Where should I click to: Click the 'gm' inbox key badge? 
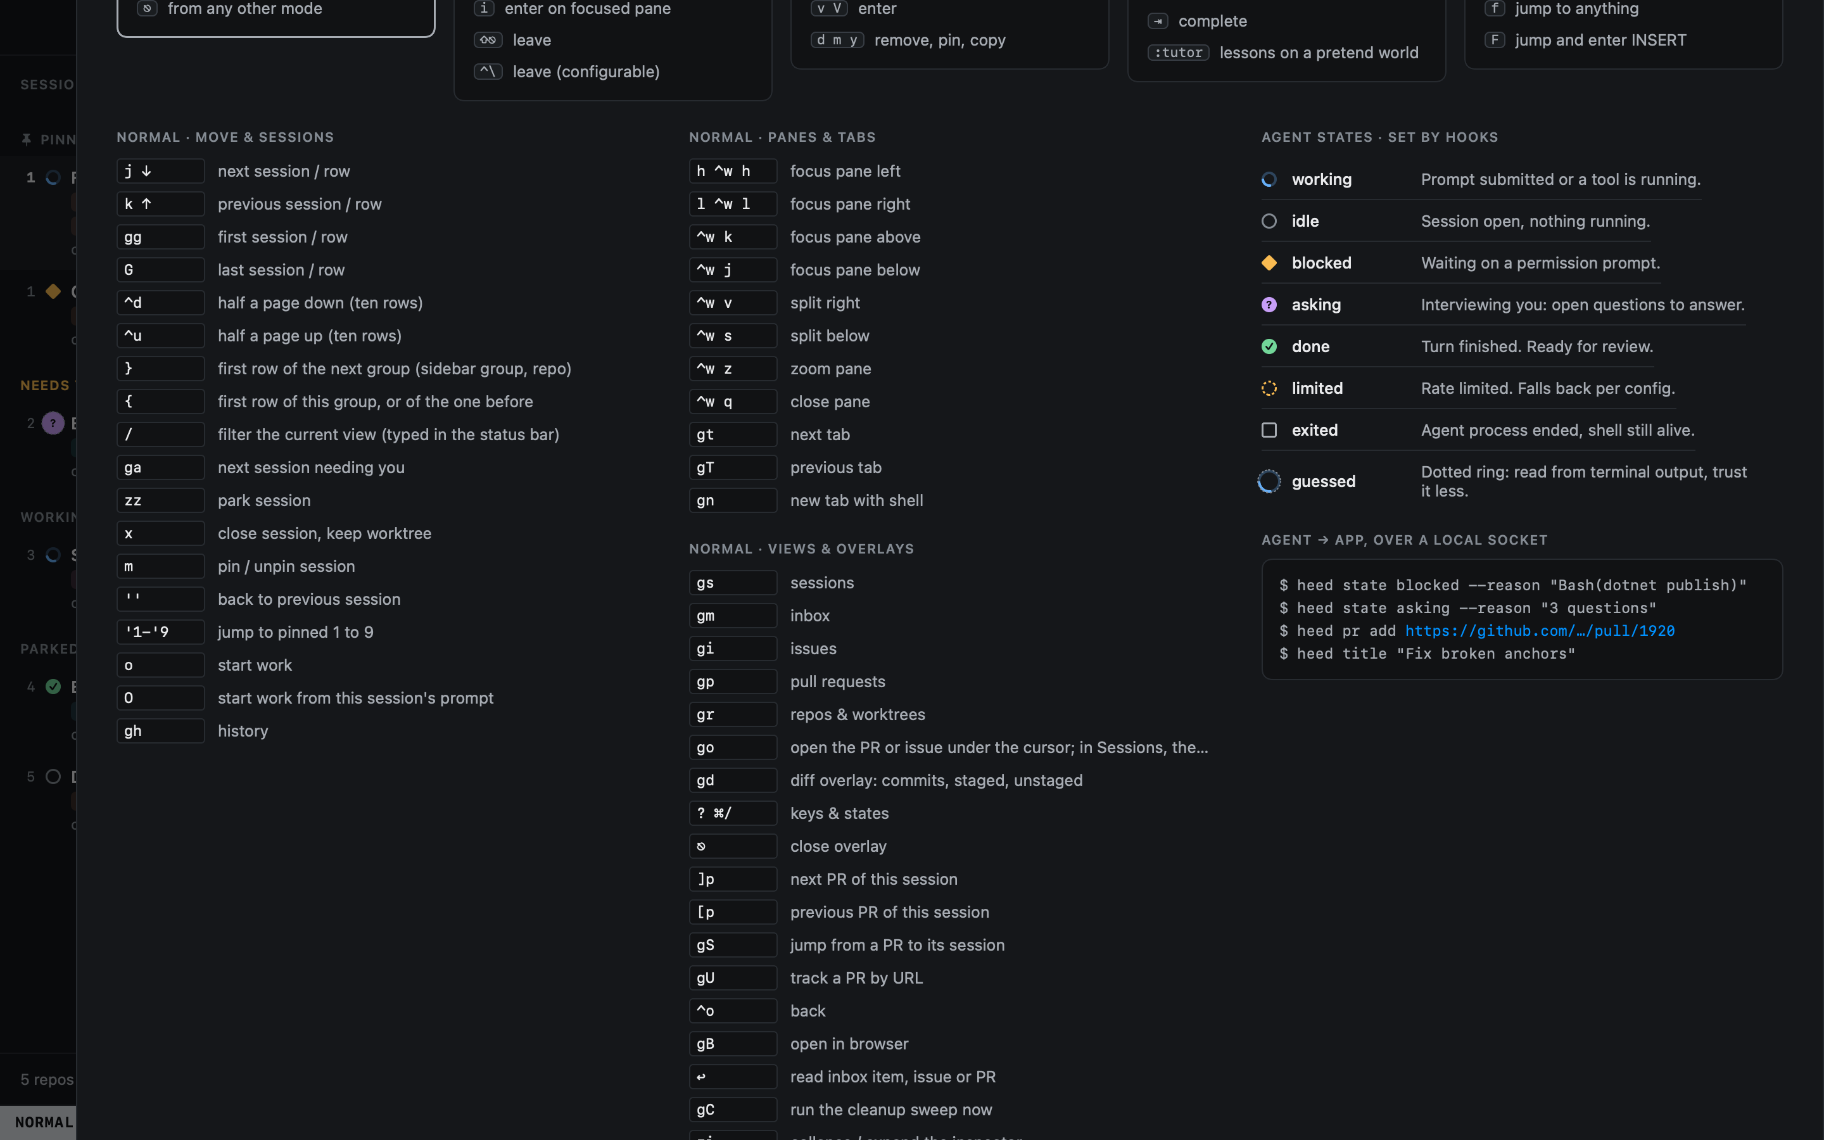pos(733,616)
